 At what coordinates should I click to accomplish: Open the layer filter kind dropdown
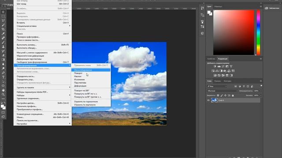pyautogui.click(x=217, y=86)
